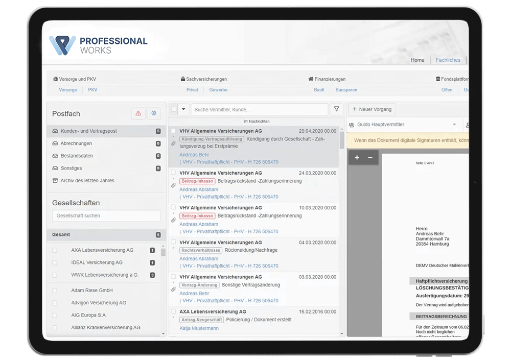The height and width of the screenshot is (362, 511).
Task: Expand the Guido Hauptvermittler dropdown
Action: click(x=454, y=125)
